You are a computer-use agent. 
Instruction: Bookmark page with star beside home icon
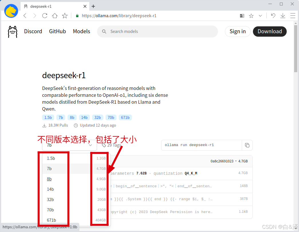pos(65,16)
